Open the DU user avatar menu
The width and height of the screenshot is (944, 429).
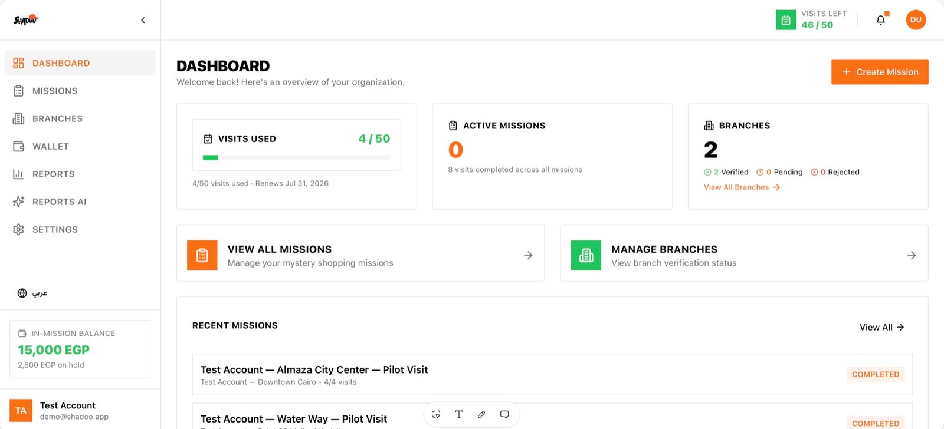pyautogui.click(x=916, y=20)
